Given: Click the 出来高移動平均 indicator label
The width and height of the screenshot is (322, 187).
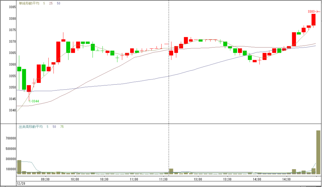Looking at the screenshot, I should coord(31,127).
